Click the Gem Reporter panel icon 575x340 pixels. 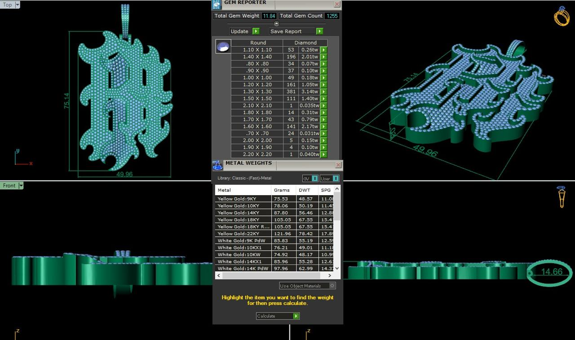tap(217, 4)
